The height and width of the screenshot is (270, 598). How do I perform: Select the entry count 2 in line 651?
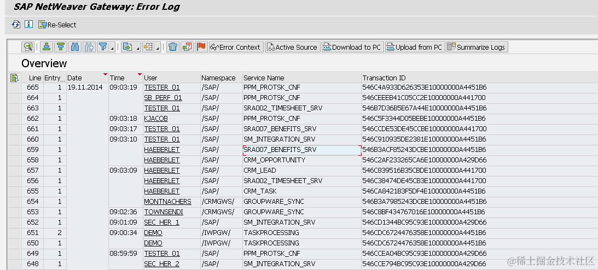(55, 233)
